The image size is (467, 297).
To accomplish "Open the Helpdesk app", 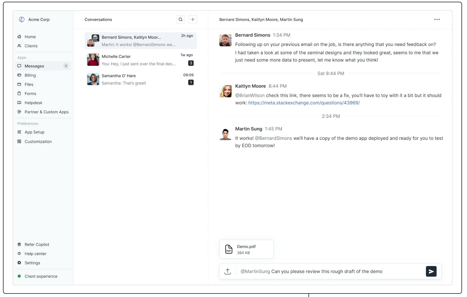I will point(33,102).
